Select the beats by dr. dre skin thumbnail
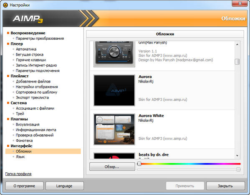Viewport: 250px width, 195px height. (114, 156)
